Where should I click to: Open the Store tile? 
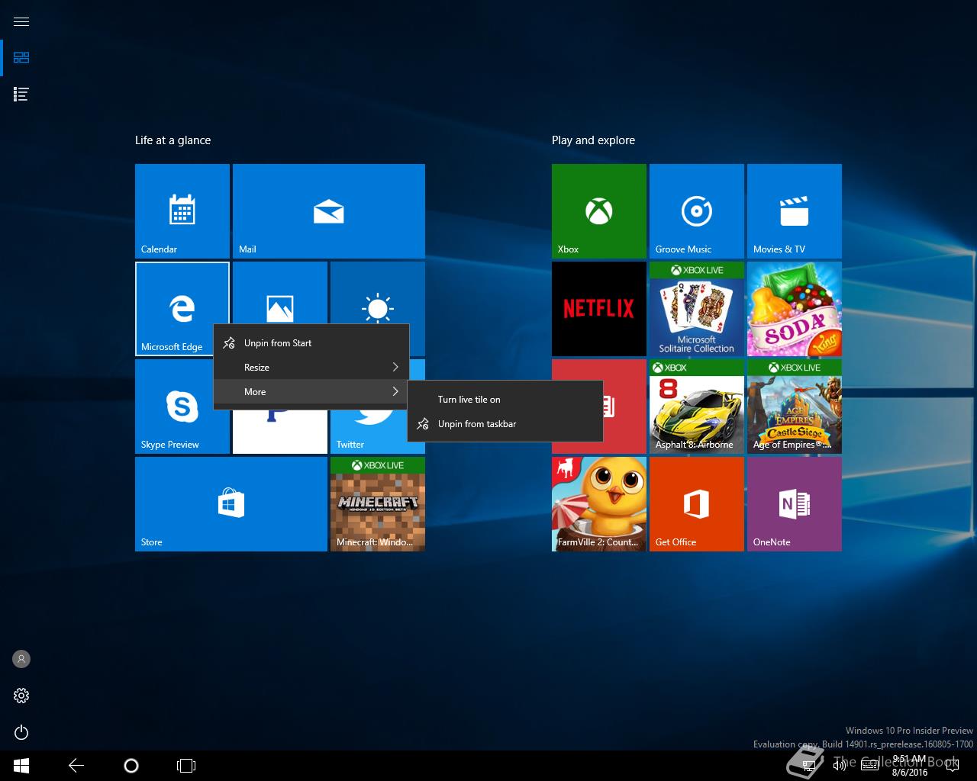(231, 504)
